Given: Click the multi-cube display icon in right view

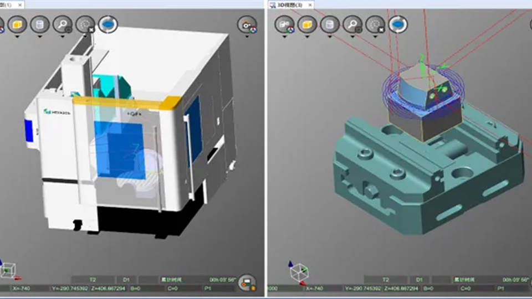Looking at the screenshot, I should 285,24.
